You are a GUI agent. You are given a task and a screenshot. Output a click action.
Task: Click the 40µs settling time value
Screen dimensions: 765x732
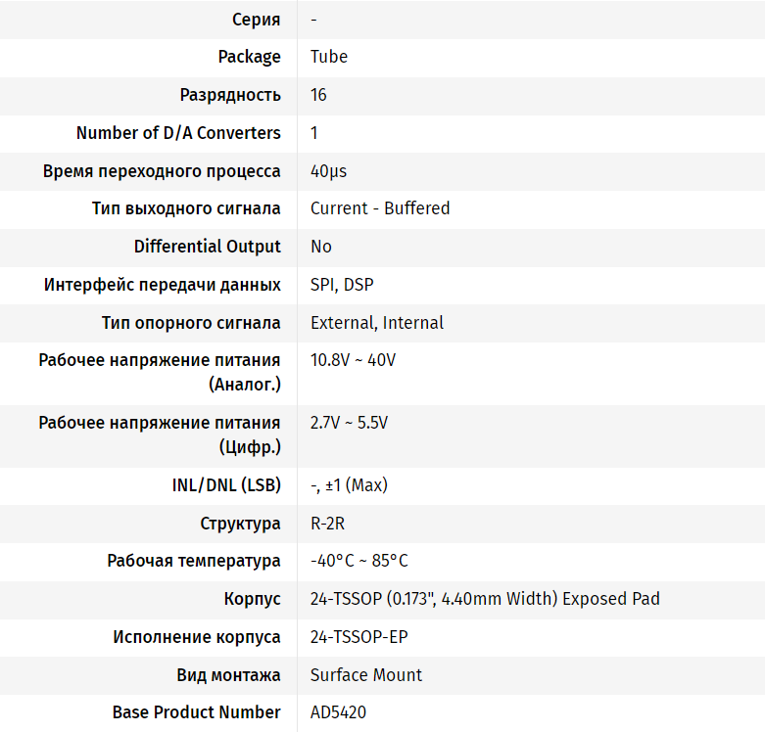click(x=328, y=171)
